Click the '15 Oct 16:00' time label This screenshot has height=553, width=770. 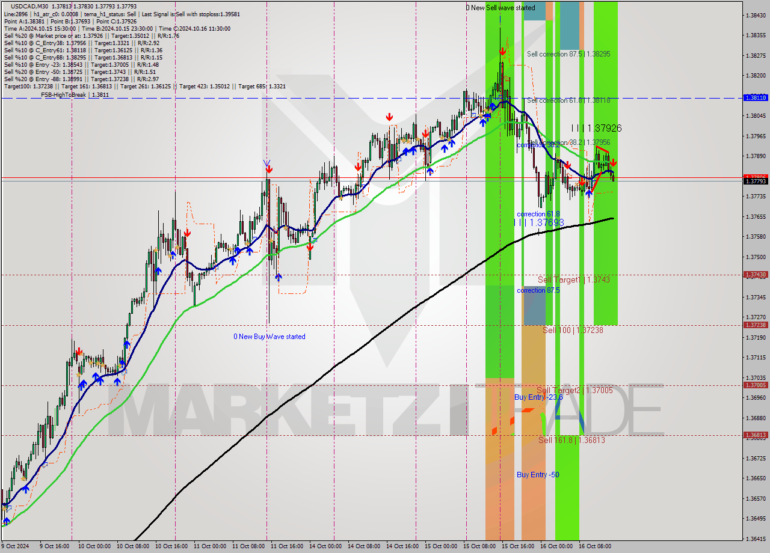[x=518, y=546]
